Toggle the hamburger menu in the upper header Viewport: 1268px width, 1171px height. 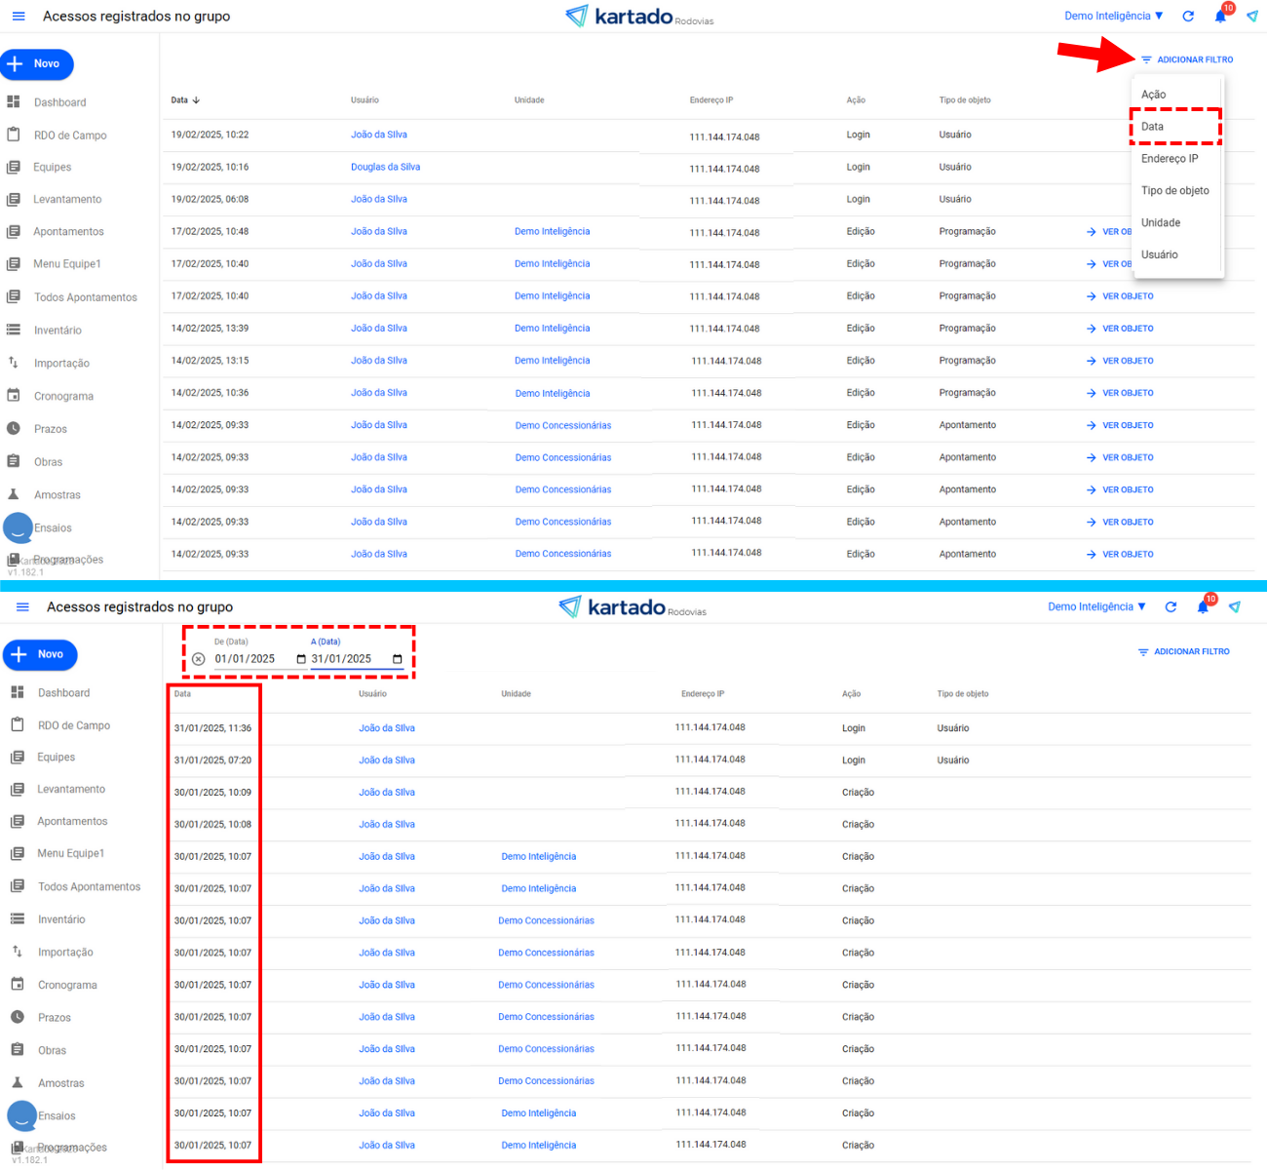[19, 17]
